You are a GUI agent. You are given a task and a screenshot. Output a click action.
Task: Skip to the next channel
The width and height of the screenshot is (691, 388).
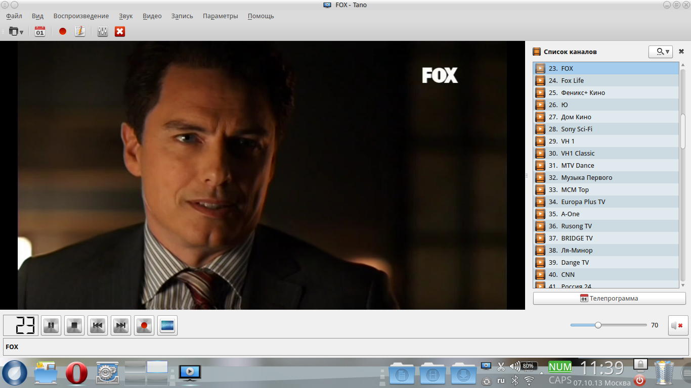click(121, 325)
